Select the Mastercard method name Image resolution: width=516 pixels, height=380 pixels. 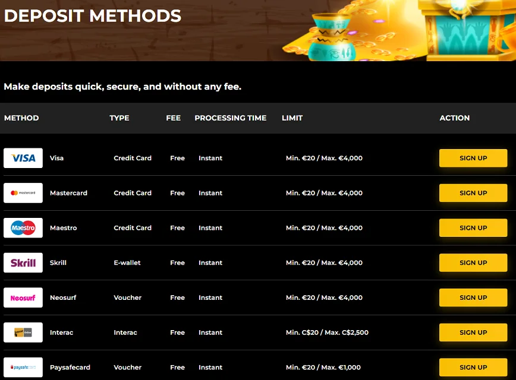68,193
